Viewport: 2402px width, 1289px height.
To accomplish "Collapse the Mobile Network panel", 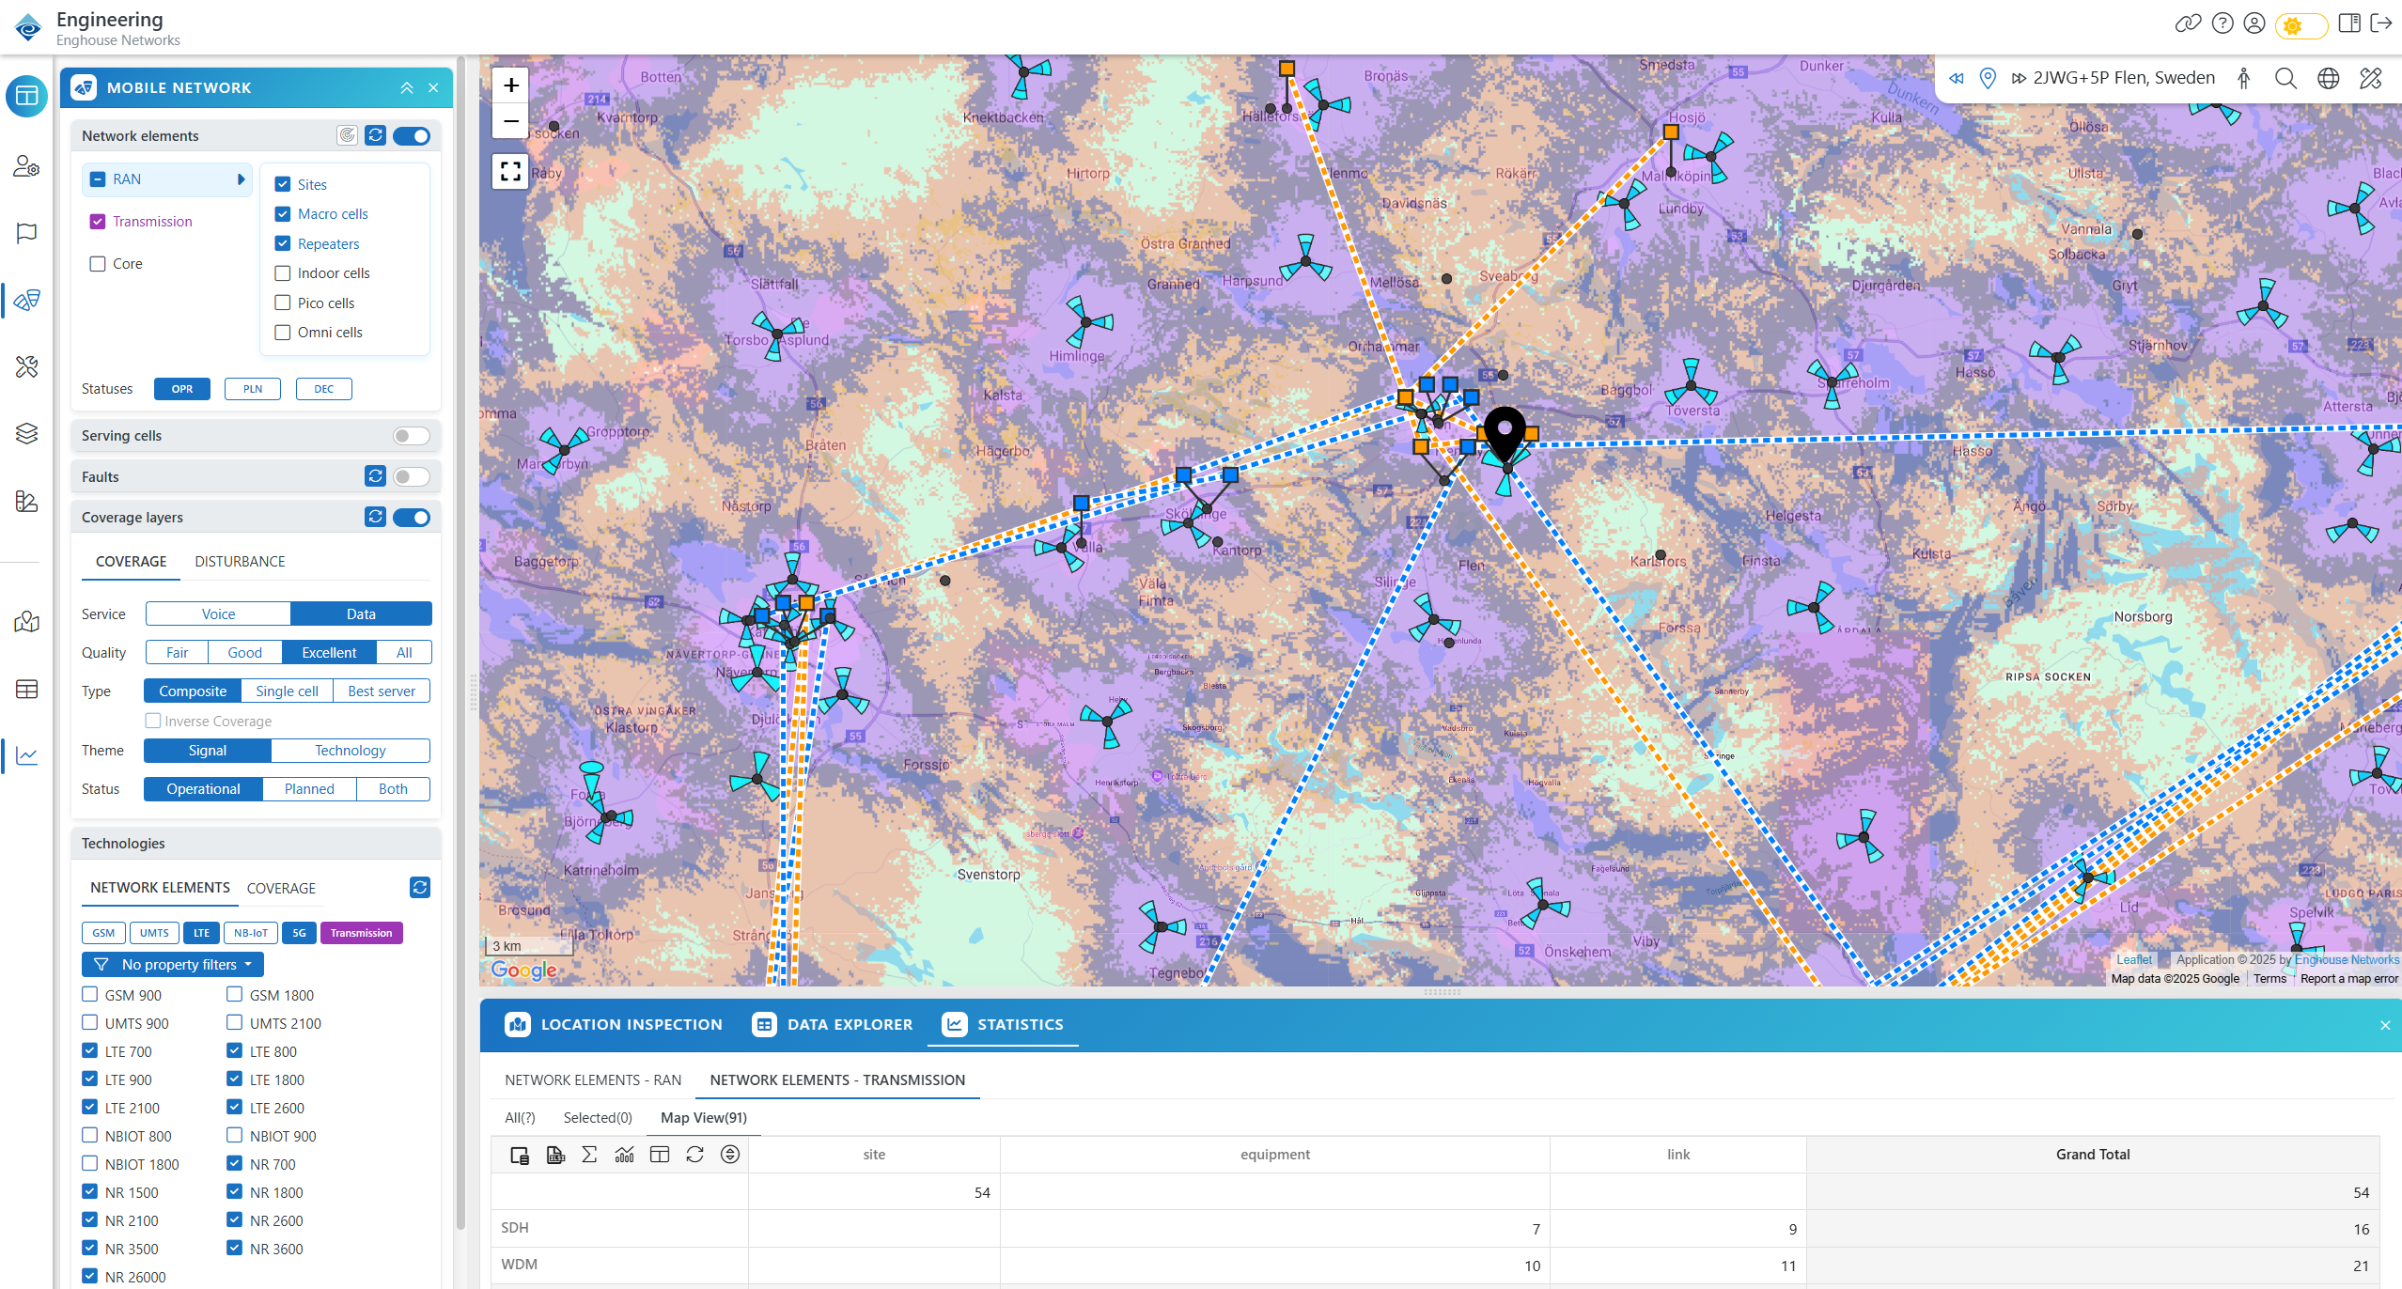I will [x=407, y=87].
